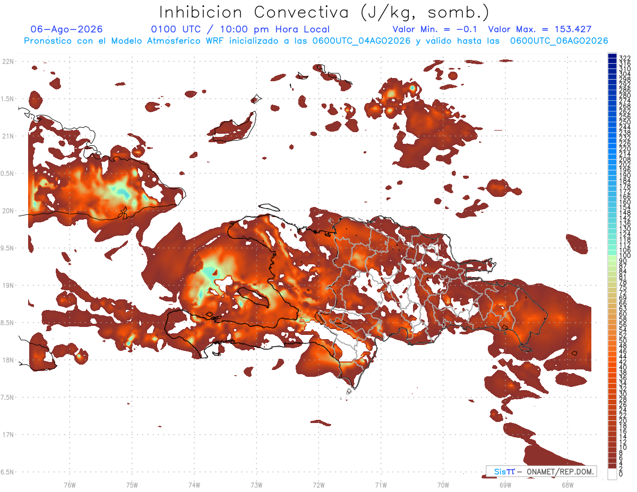The height and width of the screenshot is (492, 637).
Task: Click the "68W" longitude label
Action: [x=567, y=485]
